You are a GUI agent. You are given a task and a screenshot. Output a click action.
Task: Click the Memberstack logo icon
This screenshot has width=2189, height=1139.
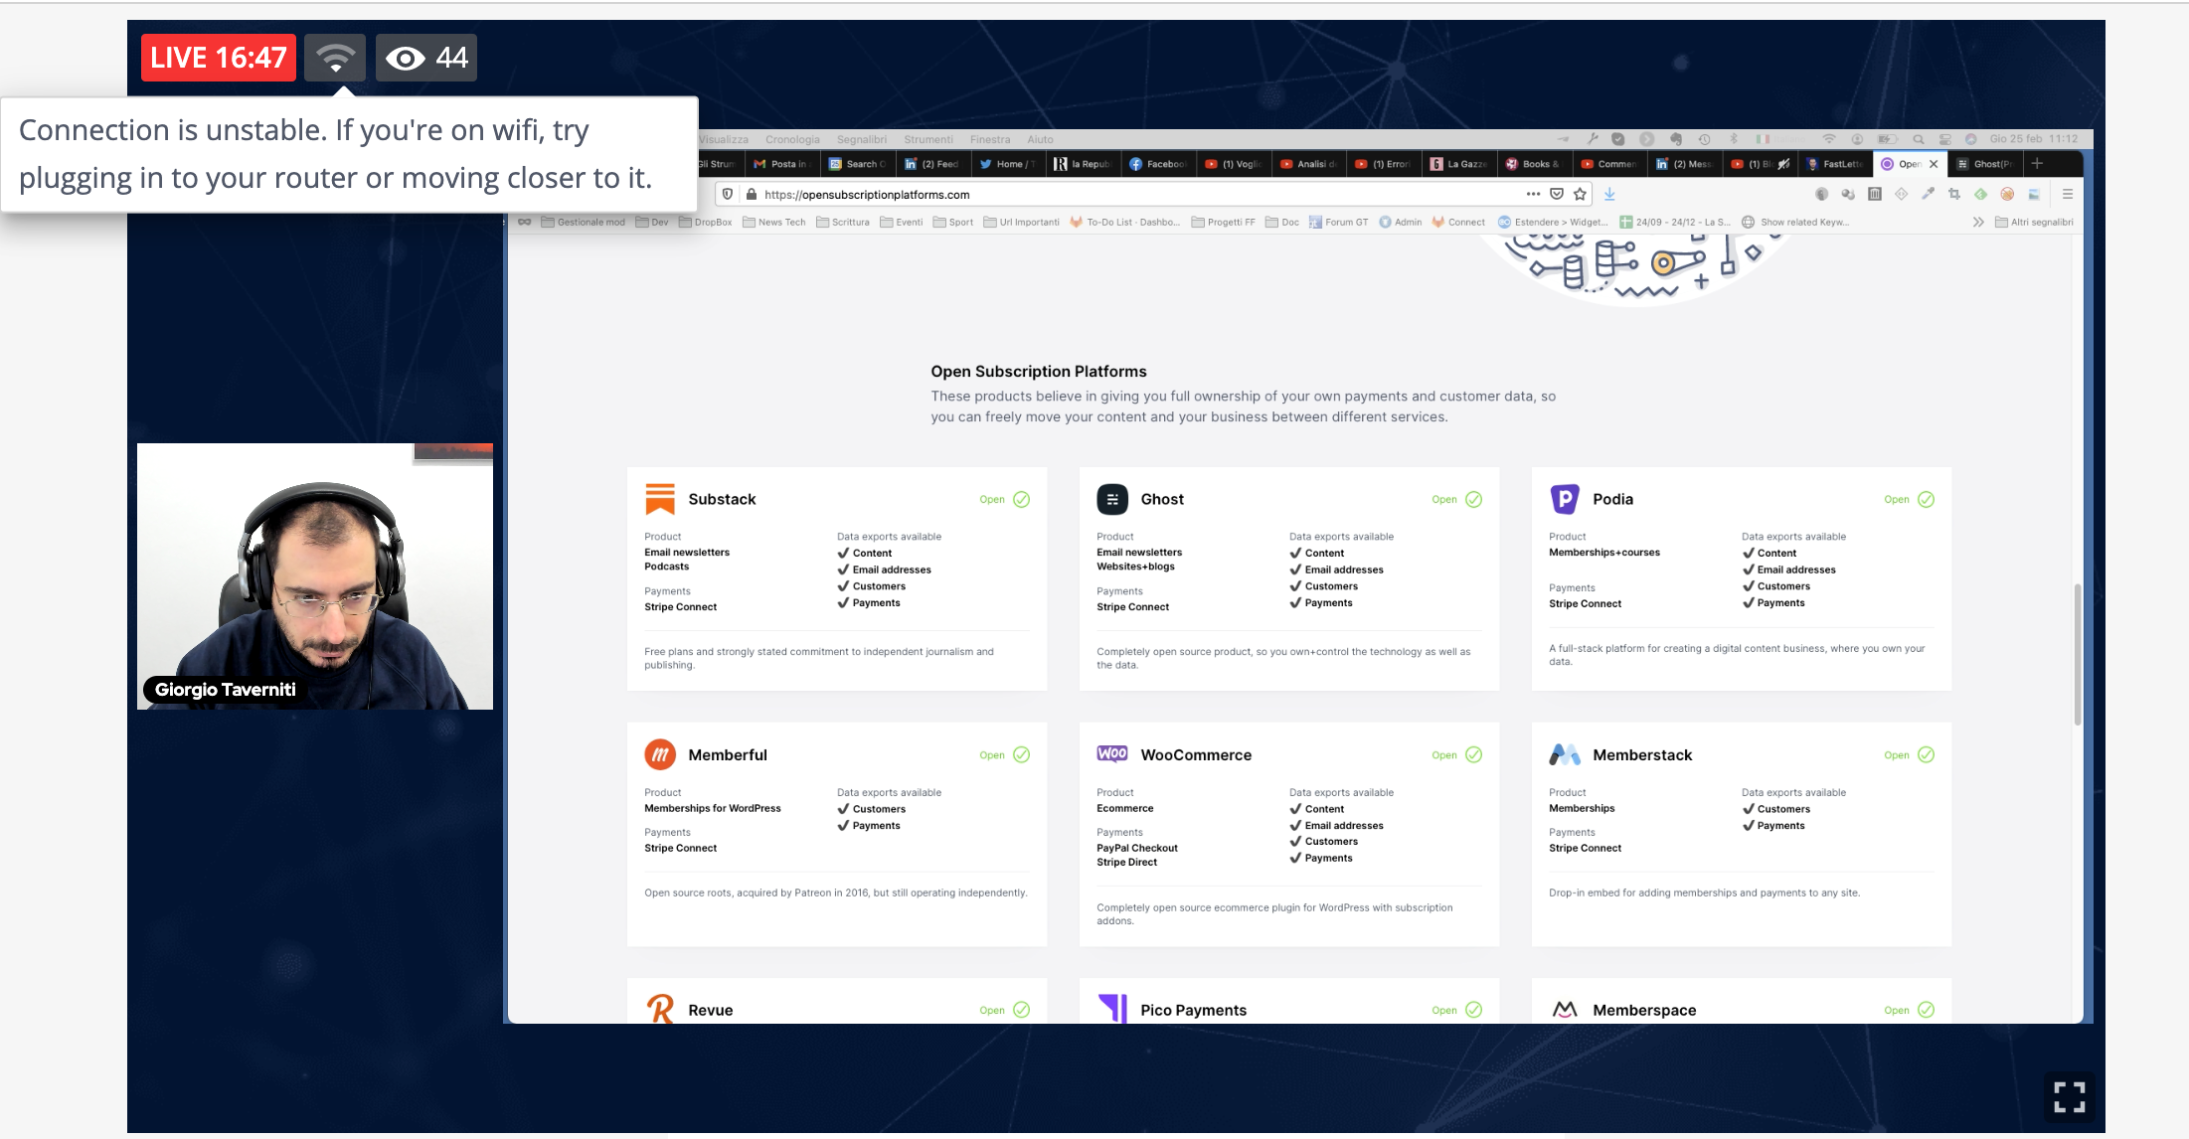pos(1565,754)
